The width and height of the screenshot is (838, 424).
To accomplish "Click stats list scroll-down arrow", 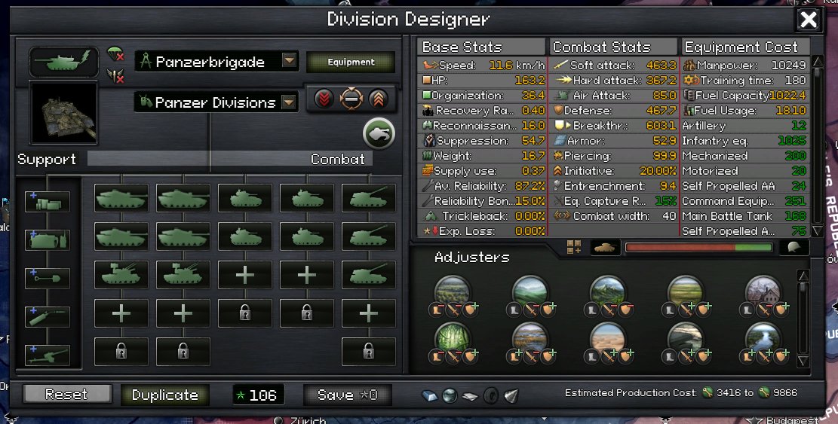I will coord(818,230).
